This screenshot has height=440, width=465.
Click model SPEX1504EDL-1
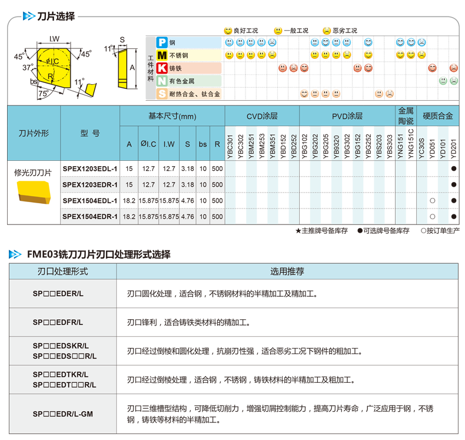point(90,201)
